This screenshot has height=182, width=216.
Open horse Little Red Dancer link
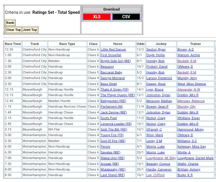point(113,49)
